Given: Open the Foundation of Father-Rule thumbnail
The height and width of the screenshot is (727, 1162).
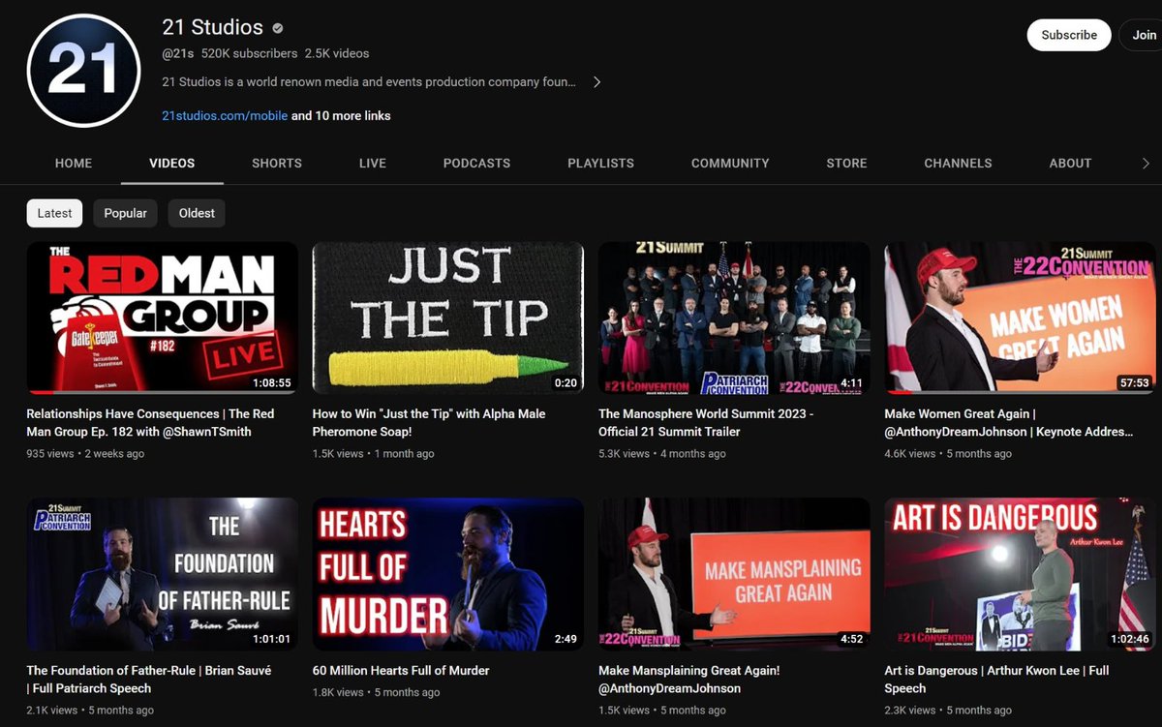Looking at the screenshot, I should (163, 574).
